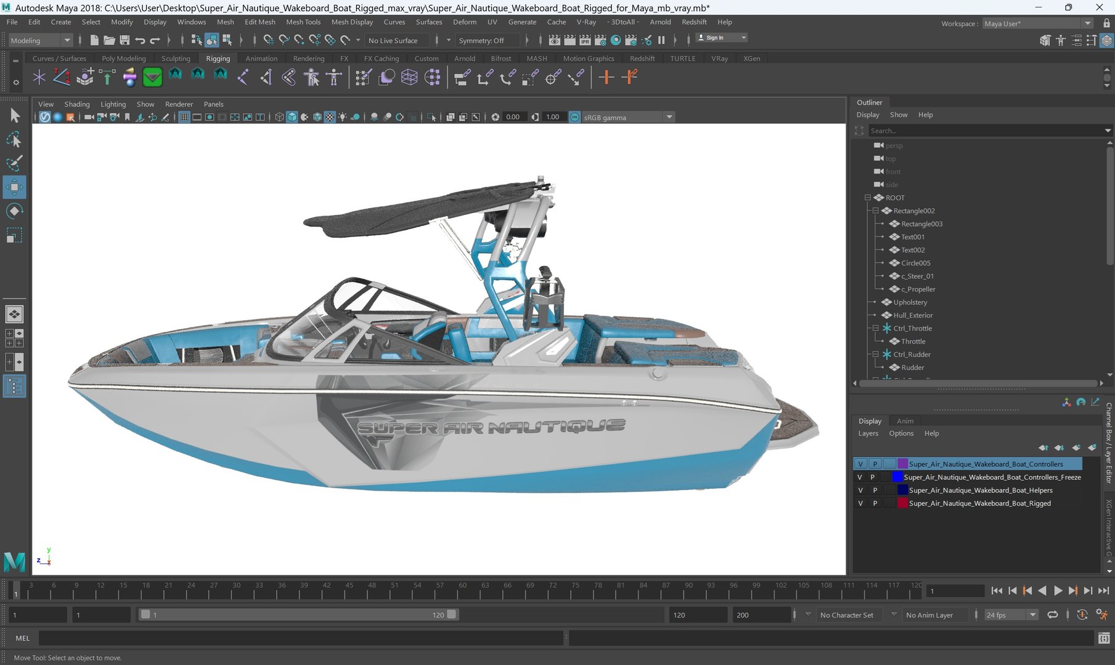Select the Move tool in toolbox
Image resolution: width=1115 pixels, height=665 pixels.
14,187
